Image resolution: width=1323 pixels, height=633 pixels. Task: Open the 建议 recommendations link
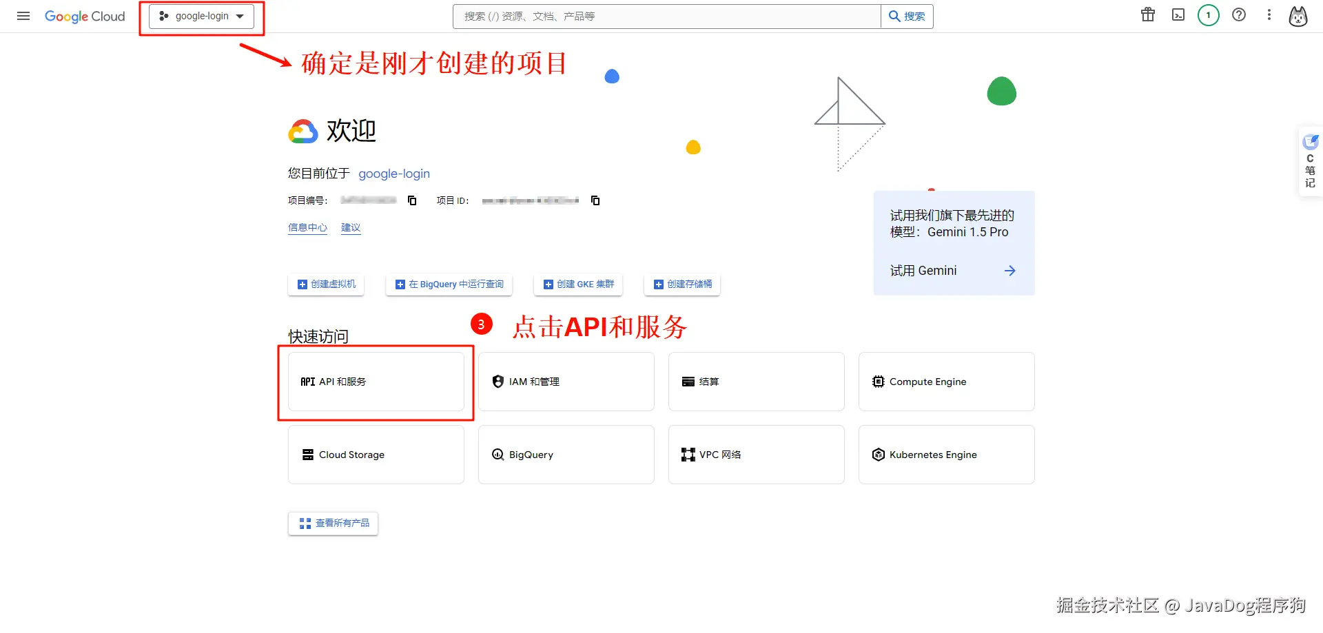click(x=351, y=228)
